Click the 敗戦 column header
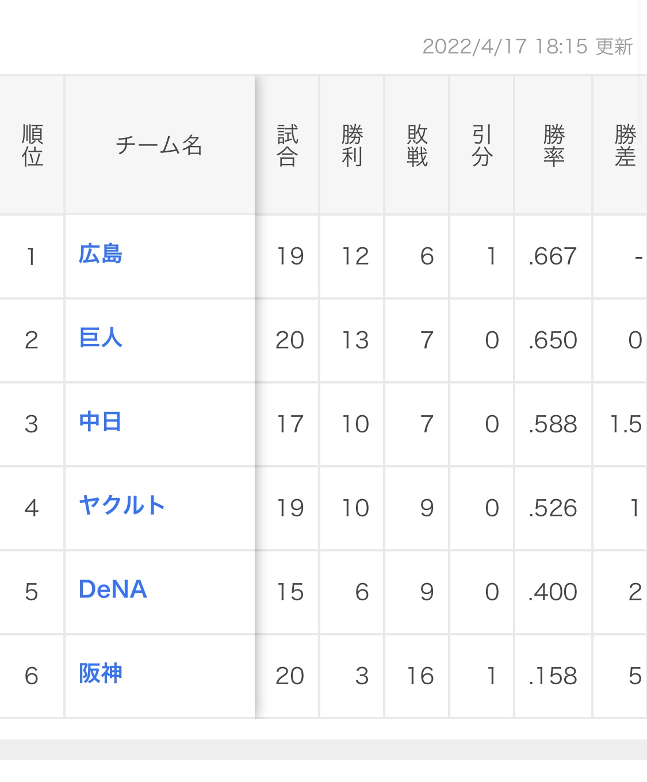The image size is (647, 782). (417, 145)
